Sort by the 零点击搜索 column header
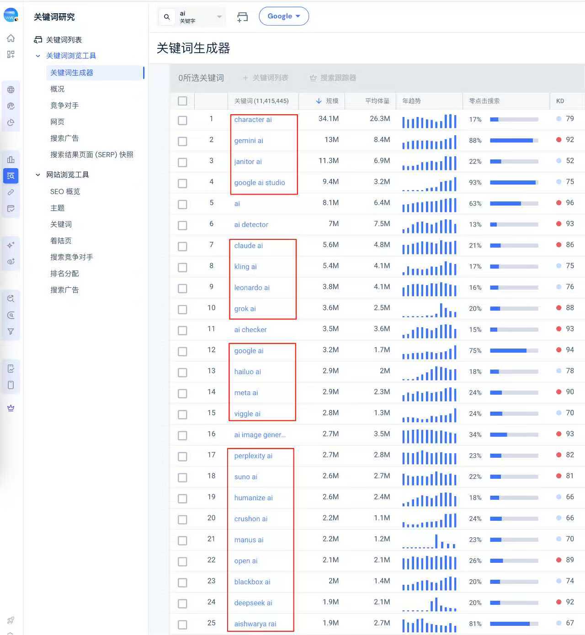Image resolution: width=585 pixels, height=635 pixels. [x=484, y=101]
